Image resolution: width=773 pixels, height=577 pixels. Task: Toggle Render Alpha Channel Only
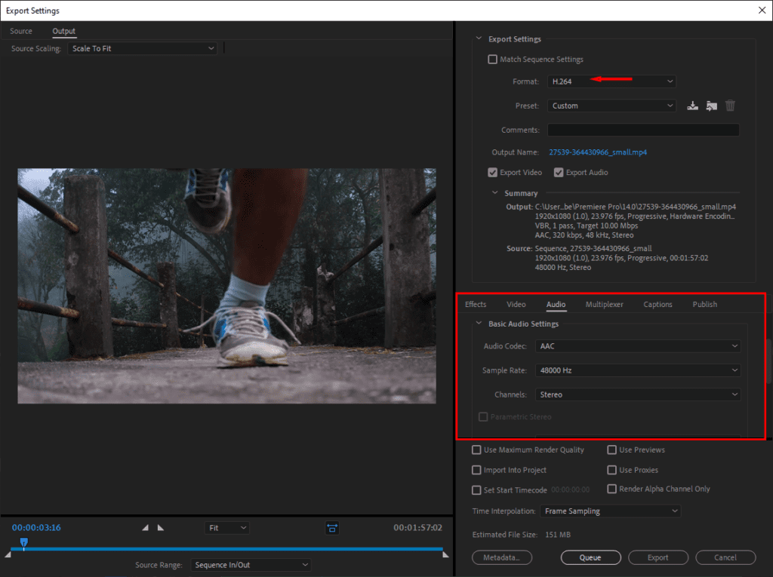611,489
